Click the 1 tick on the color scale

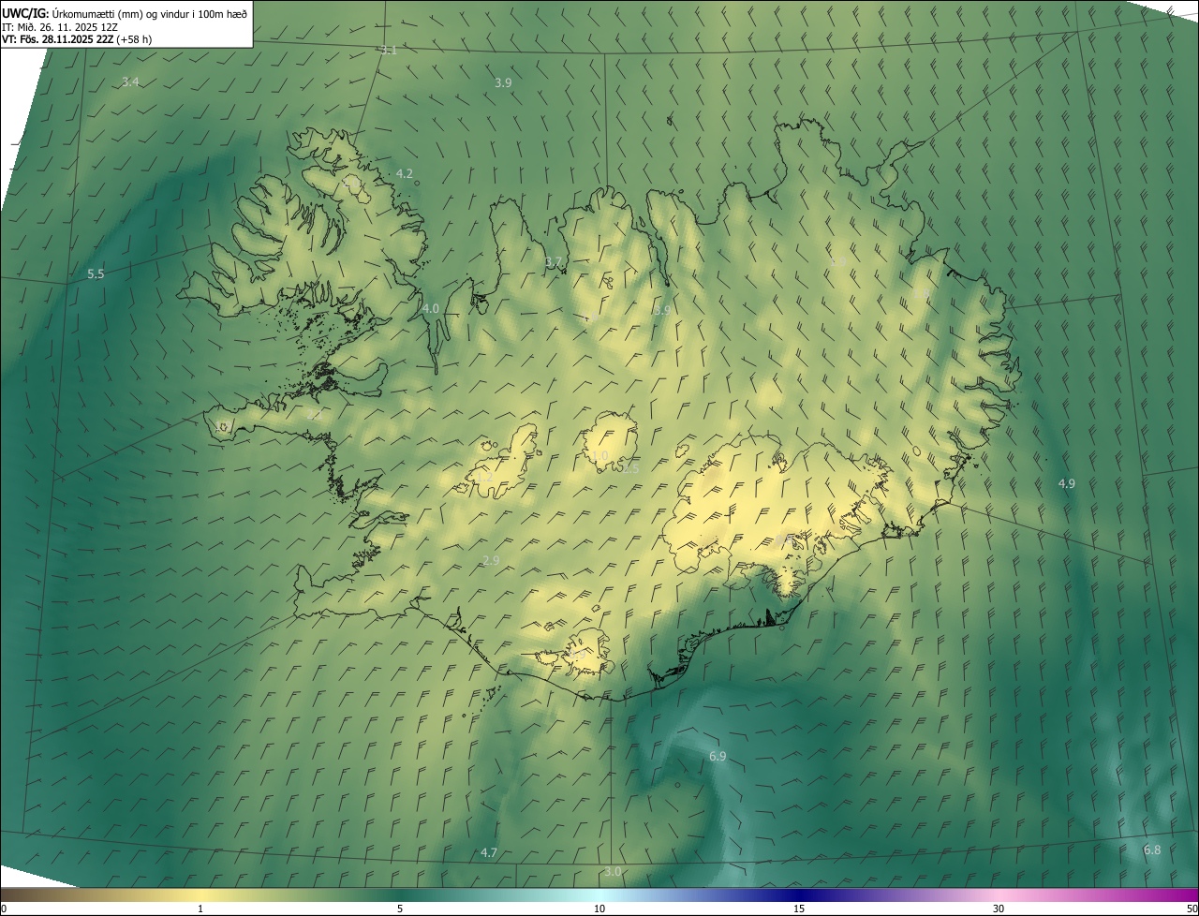(200, 909)
